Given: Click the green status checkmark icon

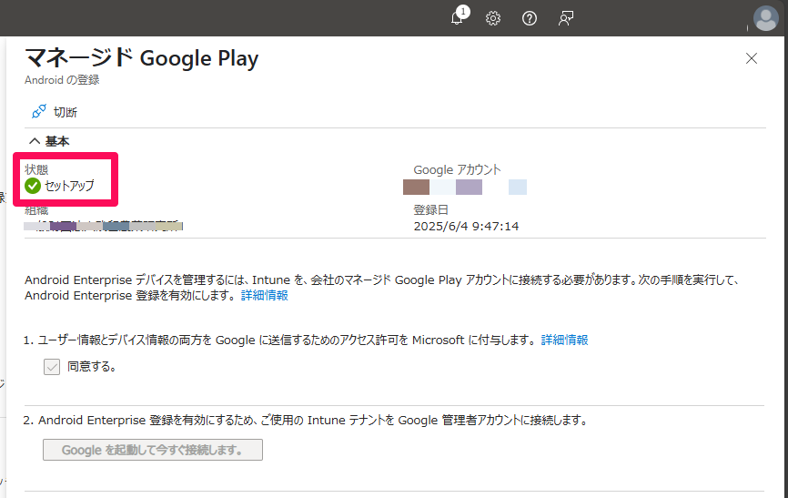Looking at the screenshot, I should [x=33, y=186].
